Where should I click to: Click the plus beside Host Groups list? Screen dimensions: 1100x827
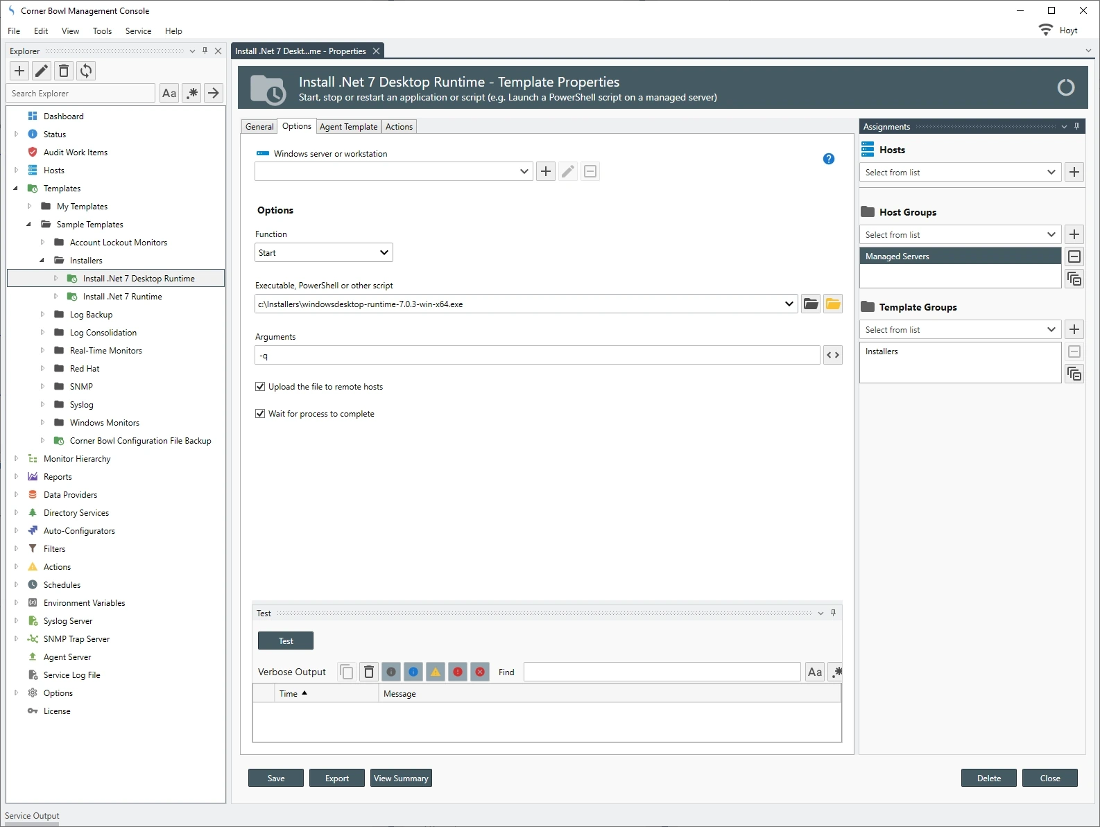[x=1074, y=234]
